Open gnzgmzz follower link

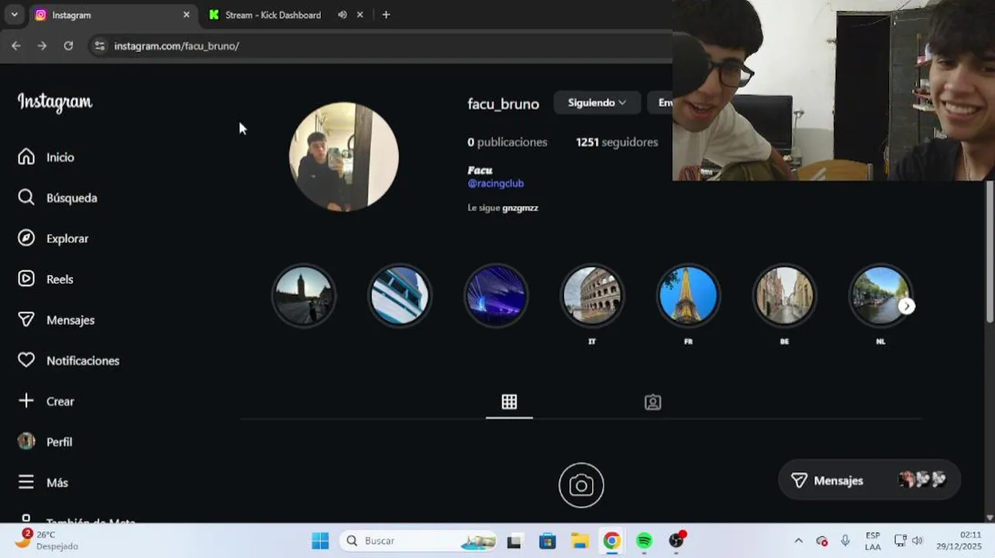coord(520,208)
